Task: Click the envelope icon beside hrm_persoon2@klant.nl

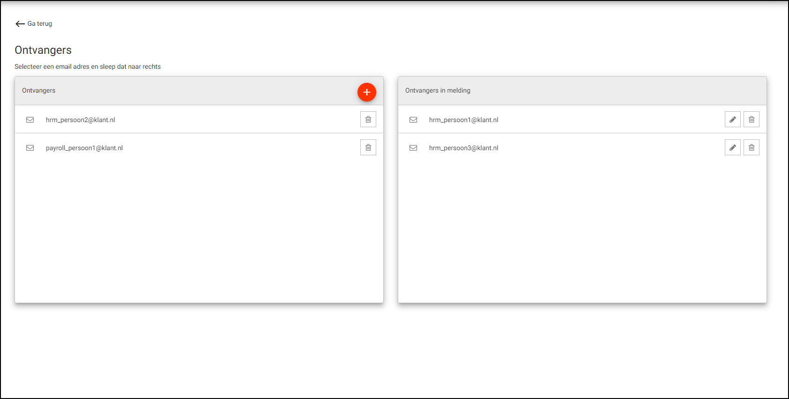Action: [x=30, y=120]
